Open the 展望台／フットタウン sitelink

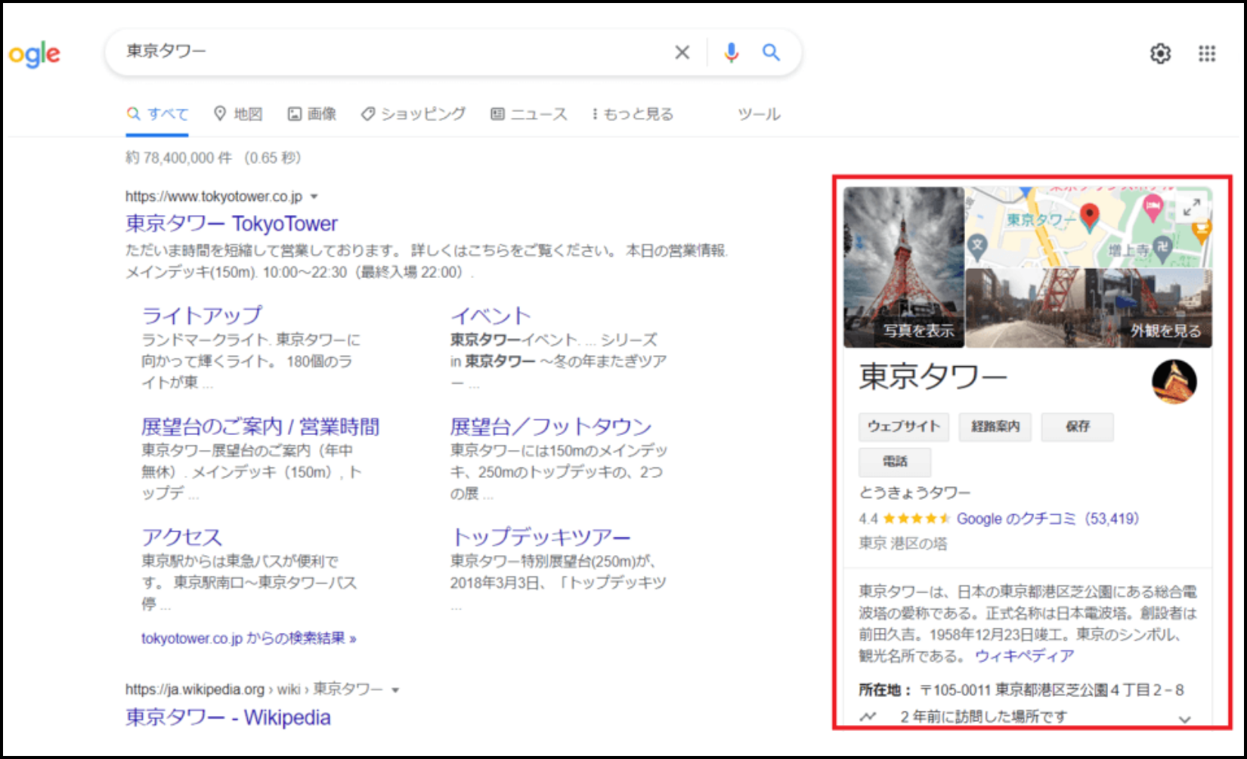click(x=551, y=427)
